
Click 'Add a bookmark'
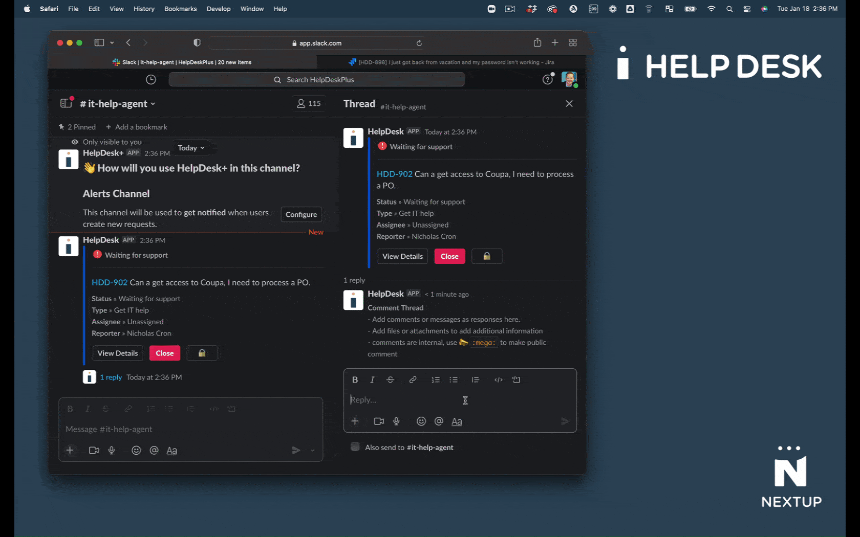tap(137, 127)
